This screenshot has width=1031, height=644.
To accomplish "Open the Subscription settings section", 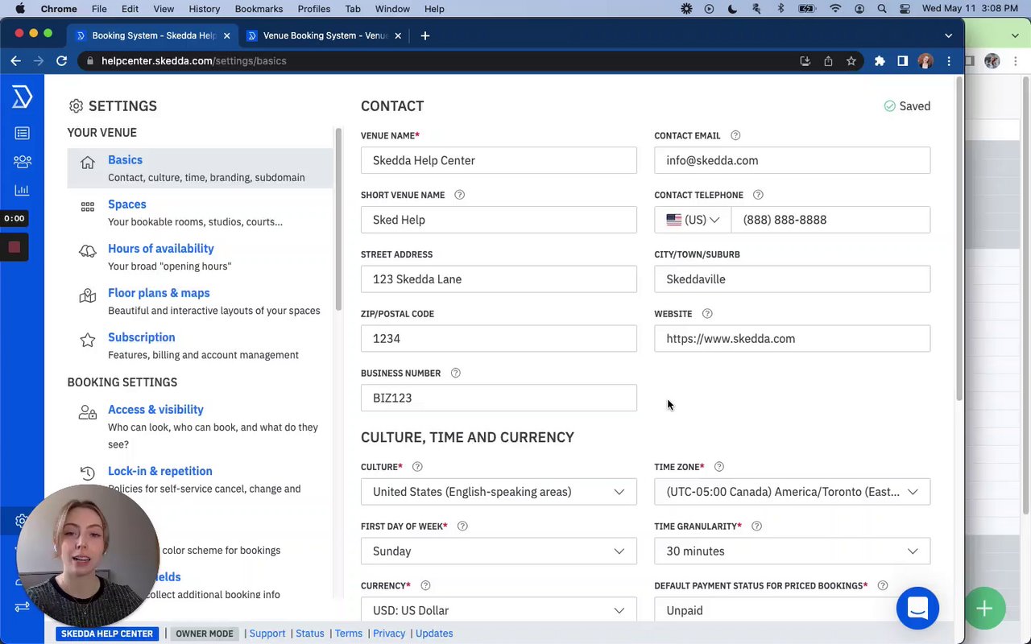I will tap(200, 345).
